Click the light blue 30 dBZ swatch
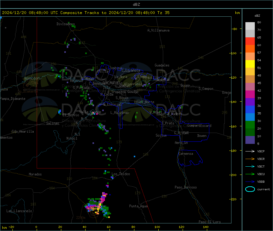 (x=250, y=117)
